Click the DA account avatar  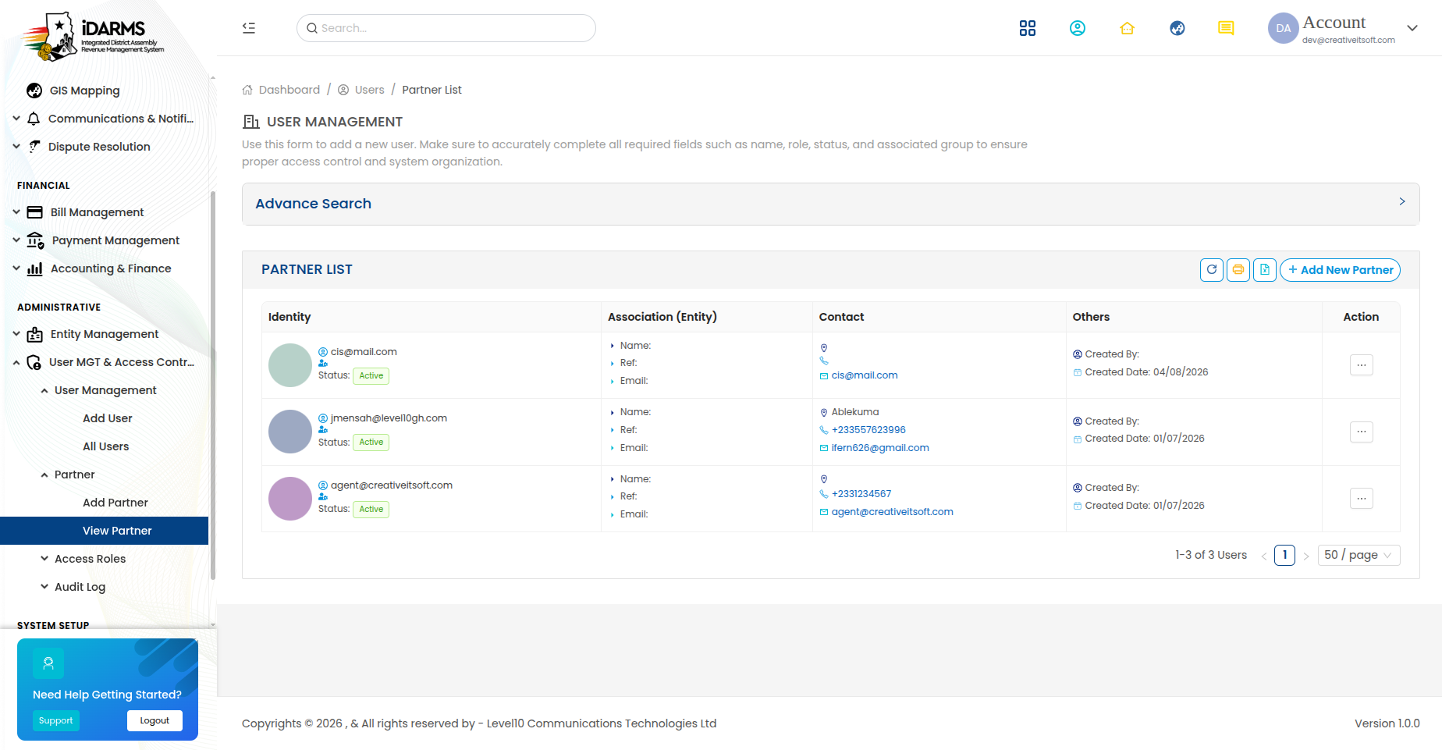pyautogui.click(x=1283, y=28)
